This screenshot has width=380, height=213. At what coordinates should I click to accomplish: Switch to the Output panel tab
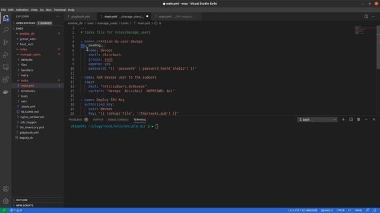[x=98, y=120]
